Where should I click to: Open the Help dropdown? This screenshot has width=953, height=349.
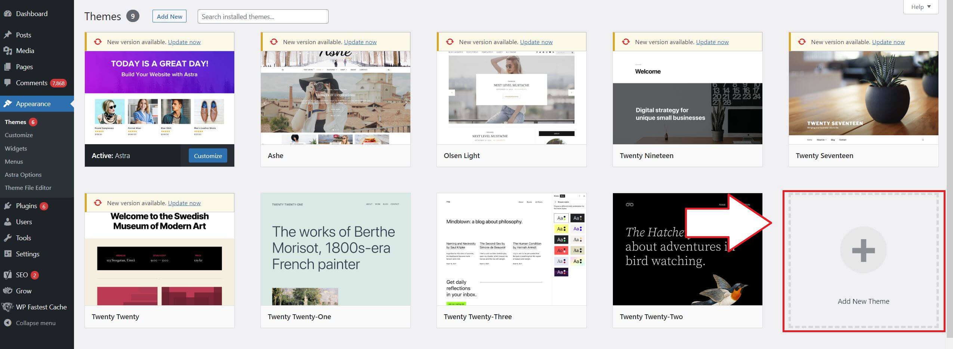[x=920, y=7]
